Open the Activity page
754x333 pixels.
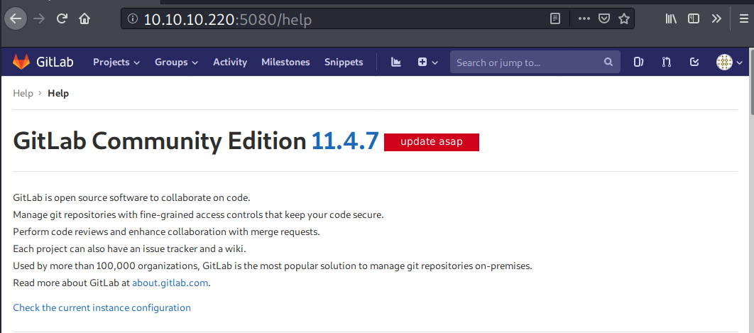[x=230, y=62]
